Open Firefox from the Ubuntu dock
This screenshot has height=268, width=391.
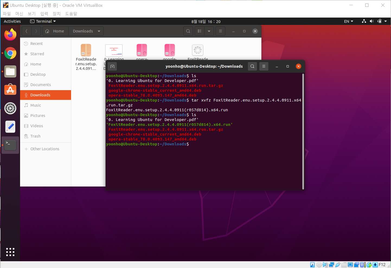pos(10,35)
